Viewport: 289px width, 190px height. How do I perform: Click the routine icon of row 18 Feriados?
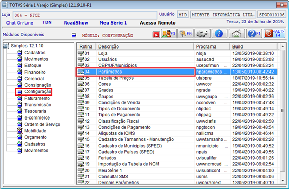click(x=81, y=158)
